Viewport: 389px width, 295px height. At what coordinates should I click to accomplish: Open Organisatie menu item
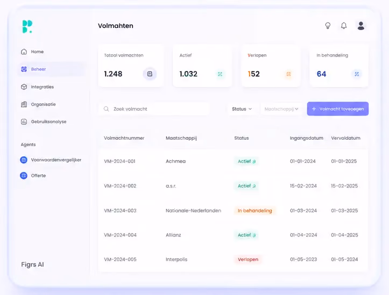click(52, 104)
